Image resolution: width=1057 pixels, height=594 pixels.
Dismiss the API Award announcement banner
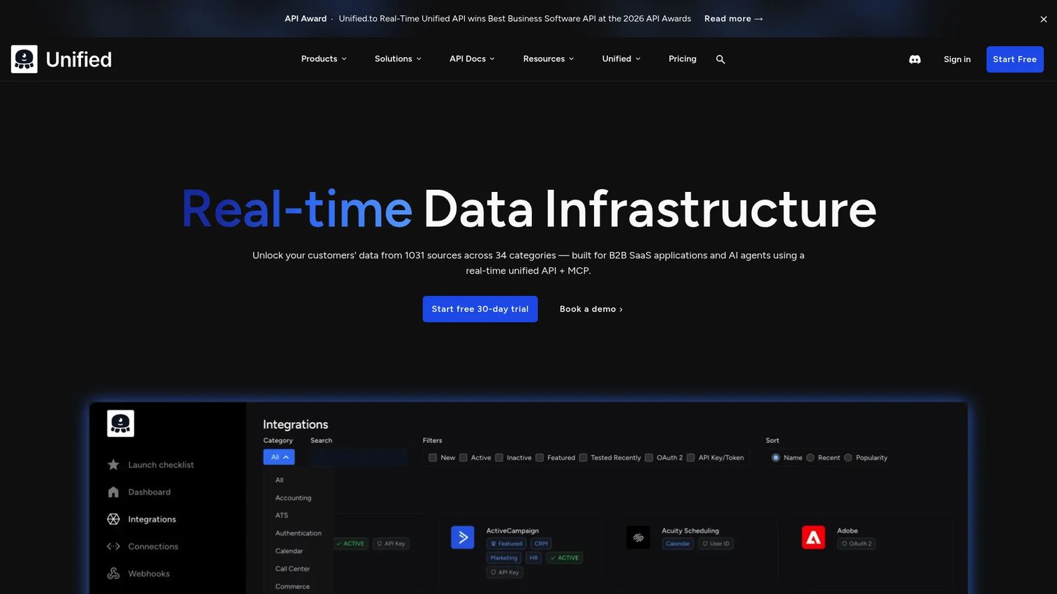pos(1044,19)
